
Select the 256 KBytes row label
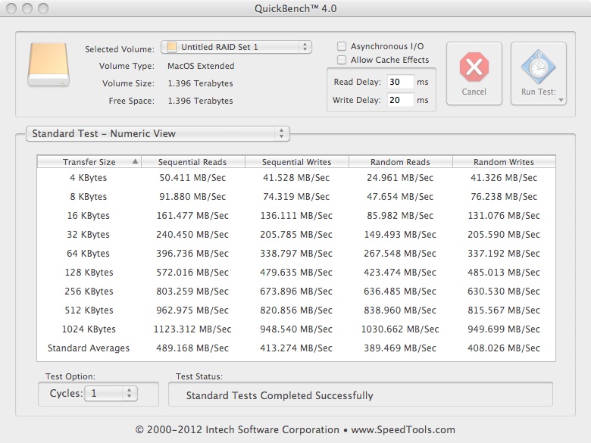(89, 292)
